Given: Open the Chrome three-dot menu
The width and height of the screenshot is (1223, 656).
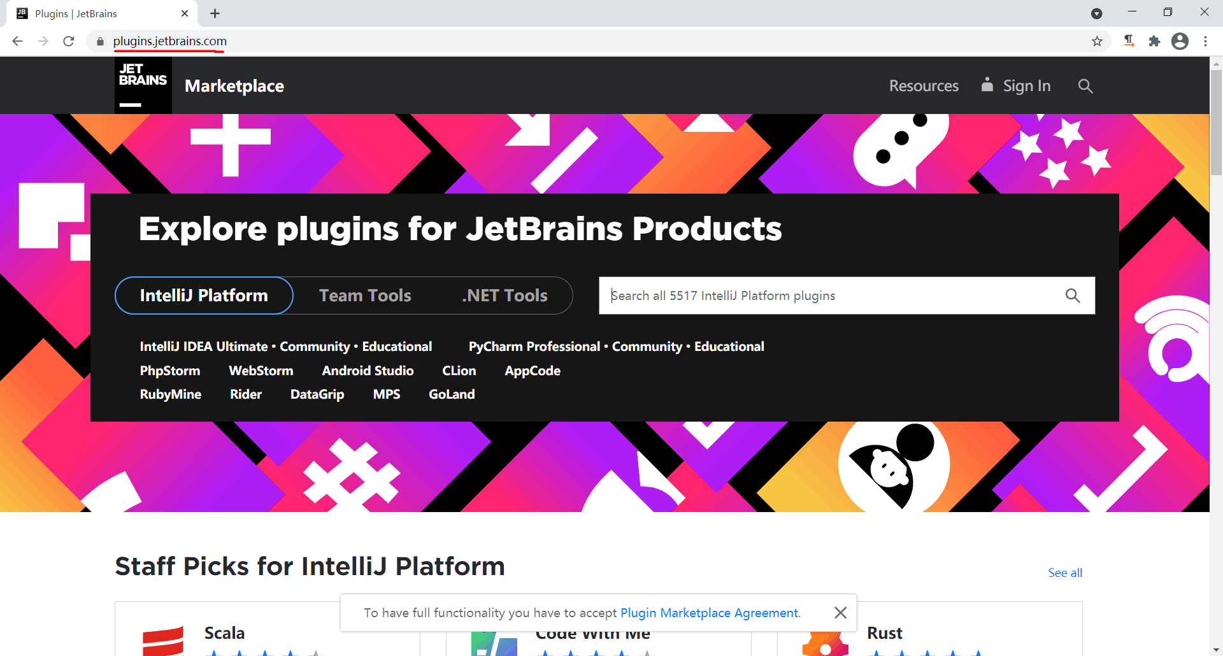Looking at the screenshot, I should coord(1205,41).
